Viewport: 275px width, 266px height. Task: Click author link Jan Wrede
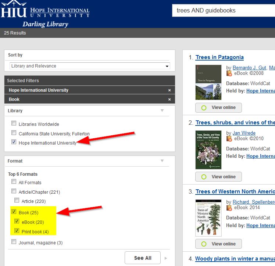(244, 133)
